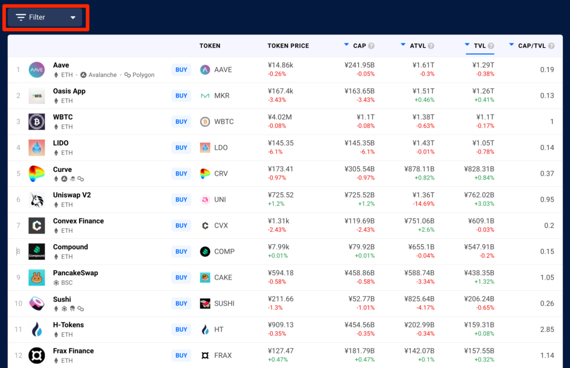Open the Filter dropdown
The width and height of the screenshot is (570, 368).
pos(46,17)
